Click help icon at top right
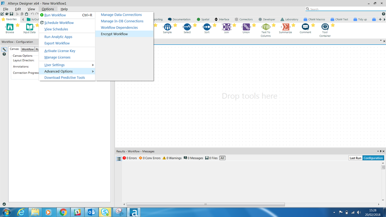The image size is (386, 217). point(384,14)
